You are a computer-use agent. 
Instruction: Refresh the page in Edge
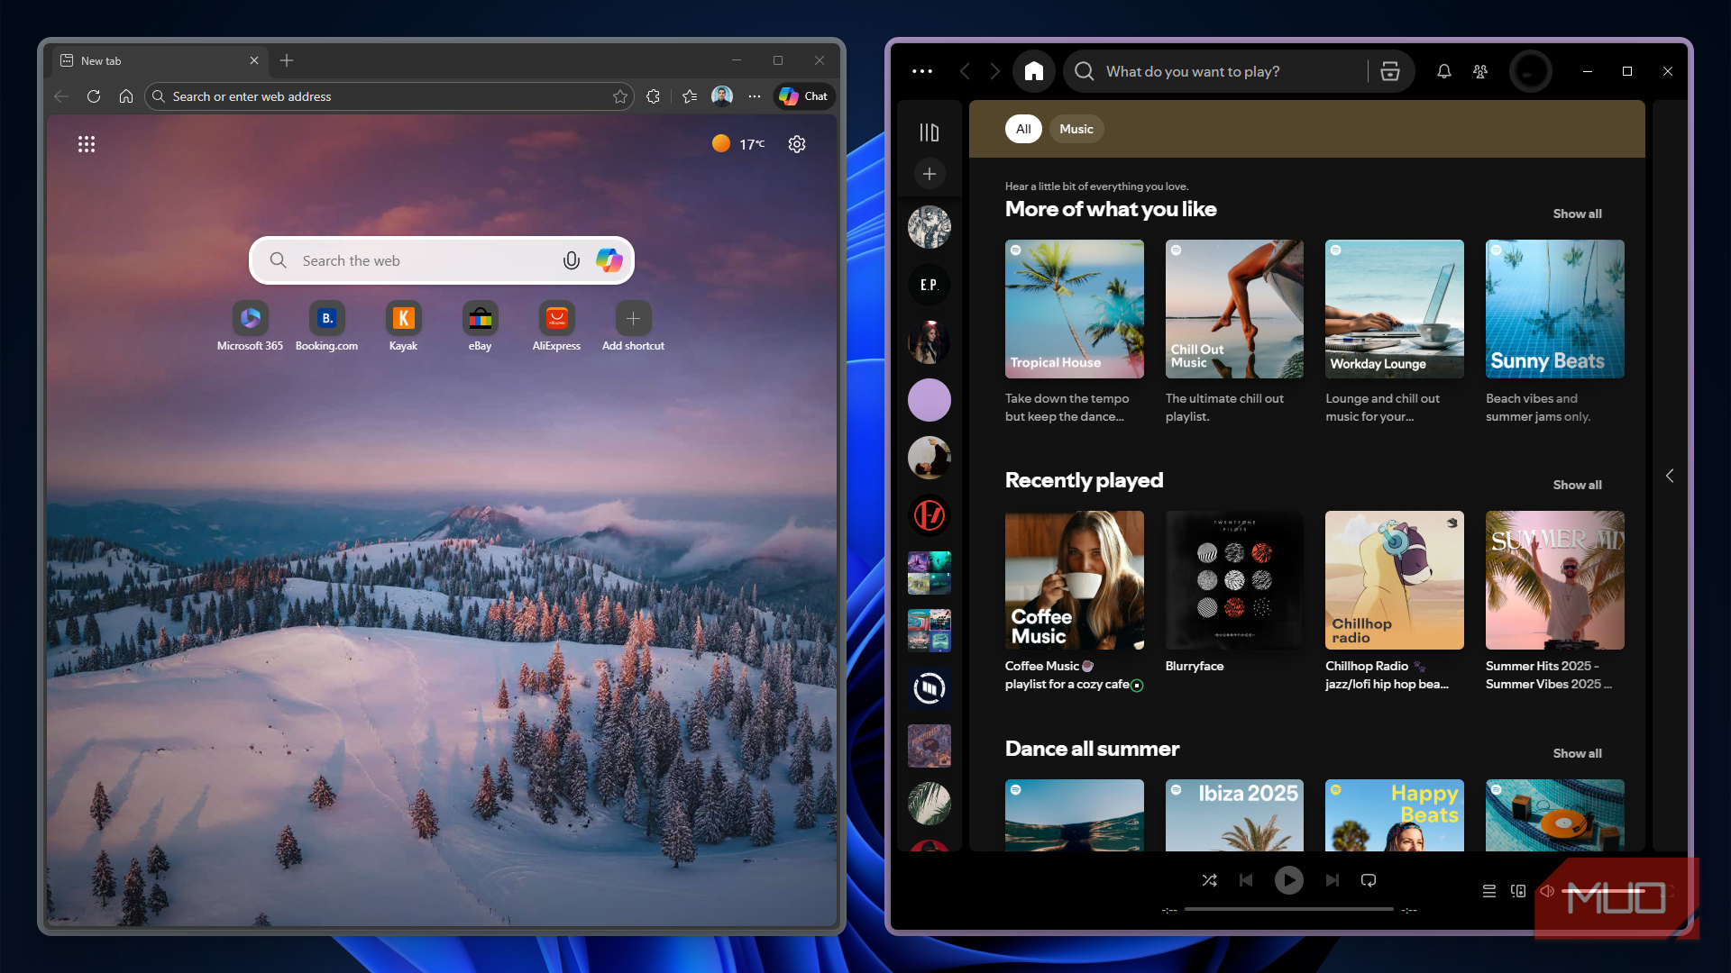pos(94,96)
